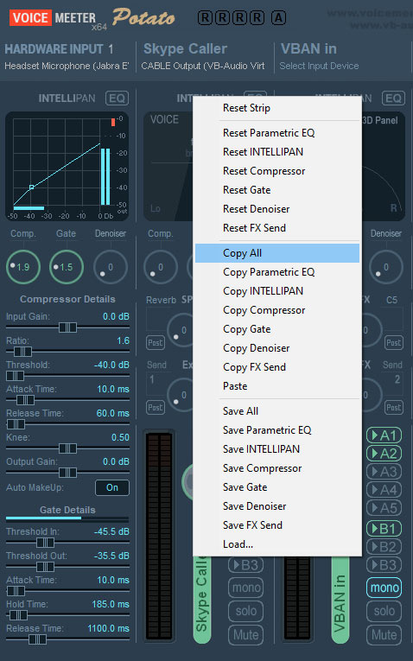Mute the Skype Caller strip
413x661 pixels.
pyautogui.click(x=246, y=634)
